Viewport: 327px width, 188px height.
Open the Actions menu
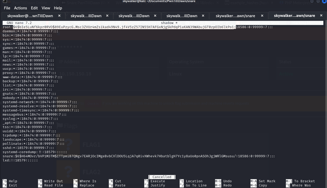coord(20,8)
